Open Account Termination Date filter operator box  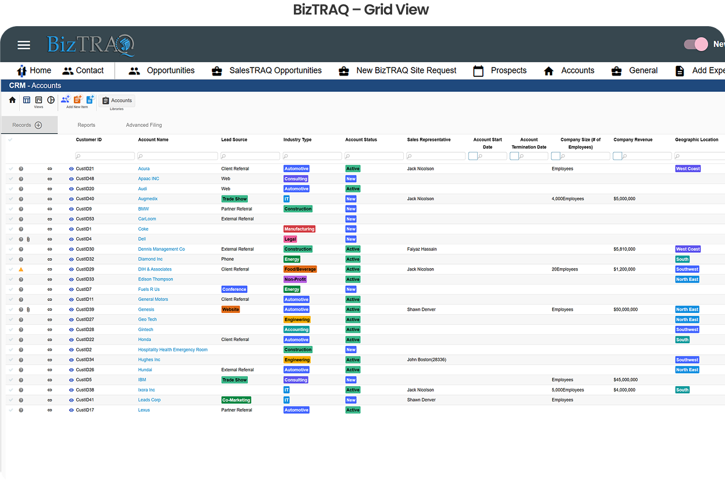(x=514, y=156)
